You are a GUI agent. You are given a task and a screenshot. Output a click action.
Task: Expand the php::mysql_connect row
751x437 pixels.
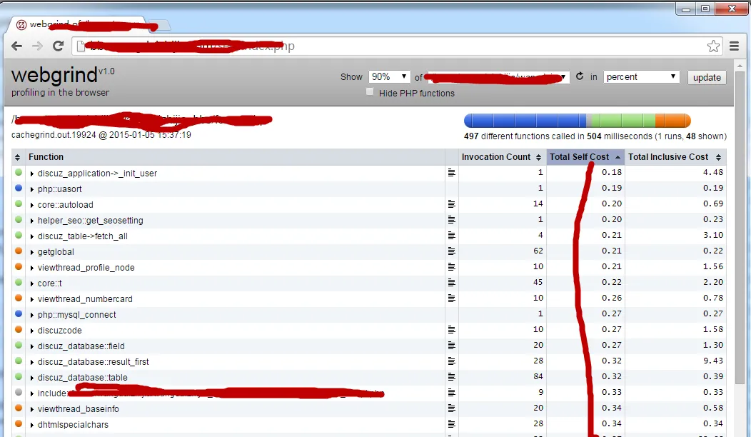31,315
